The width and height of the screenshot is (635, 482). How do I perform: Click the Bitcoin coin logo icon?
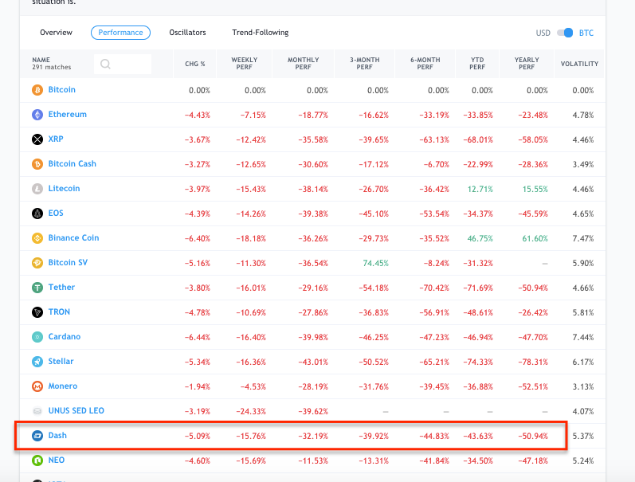[x=37, y=90]
